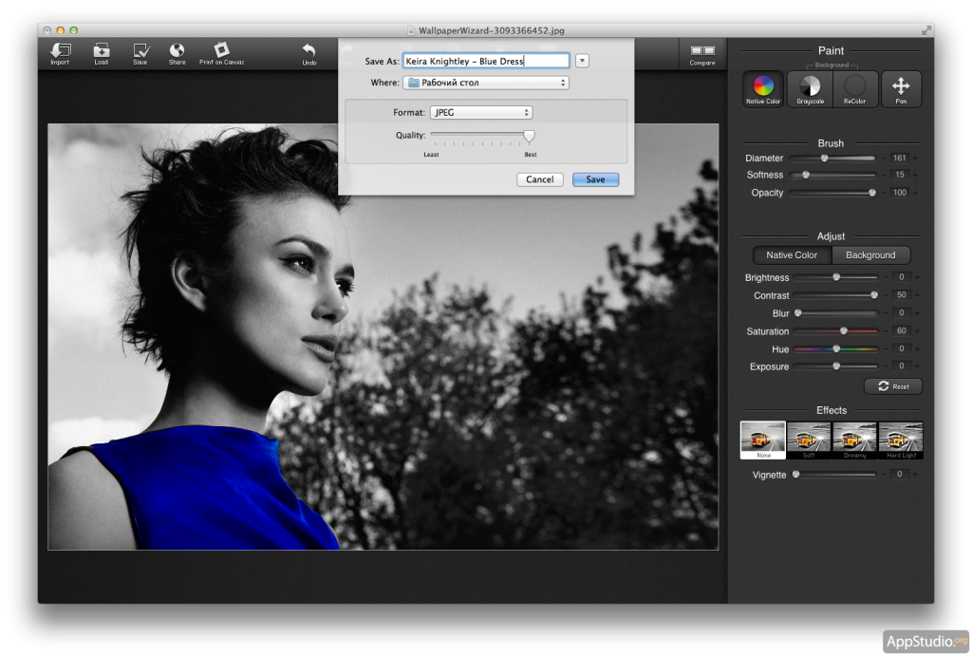This screenshot has height=656, width=972.
Task: Toggle the Compare view icon
Action: tap(702, 52)
